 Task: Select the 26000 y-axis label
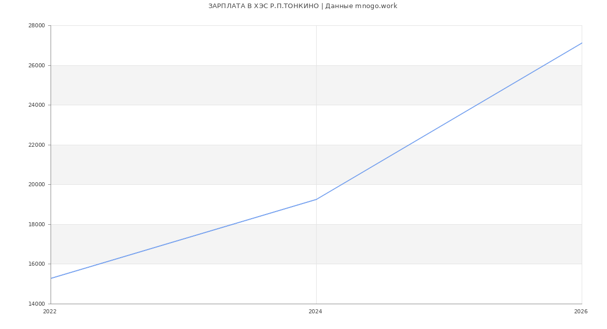[36, 65]
